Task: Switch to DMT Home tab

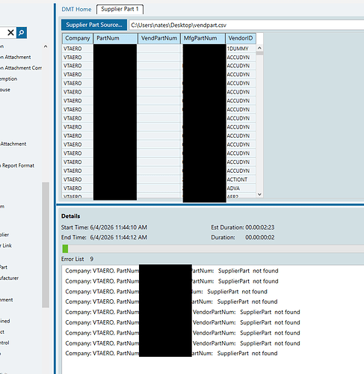Action: [x=76, y=9]
